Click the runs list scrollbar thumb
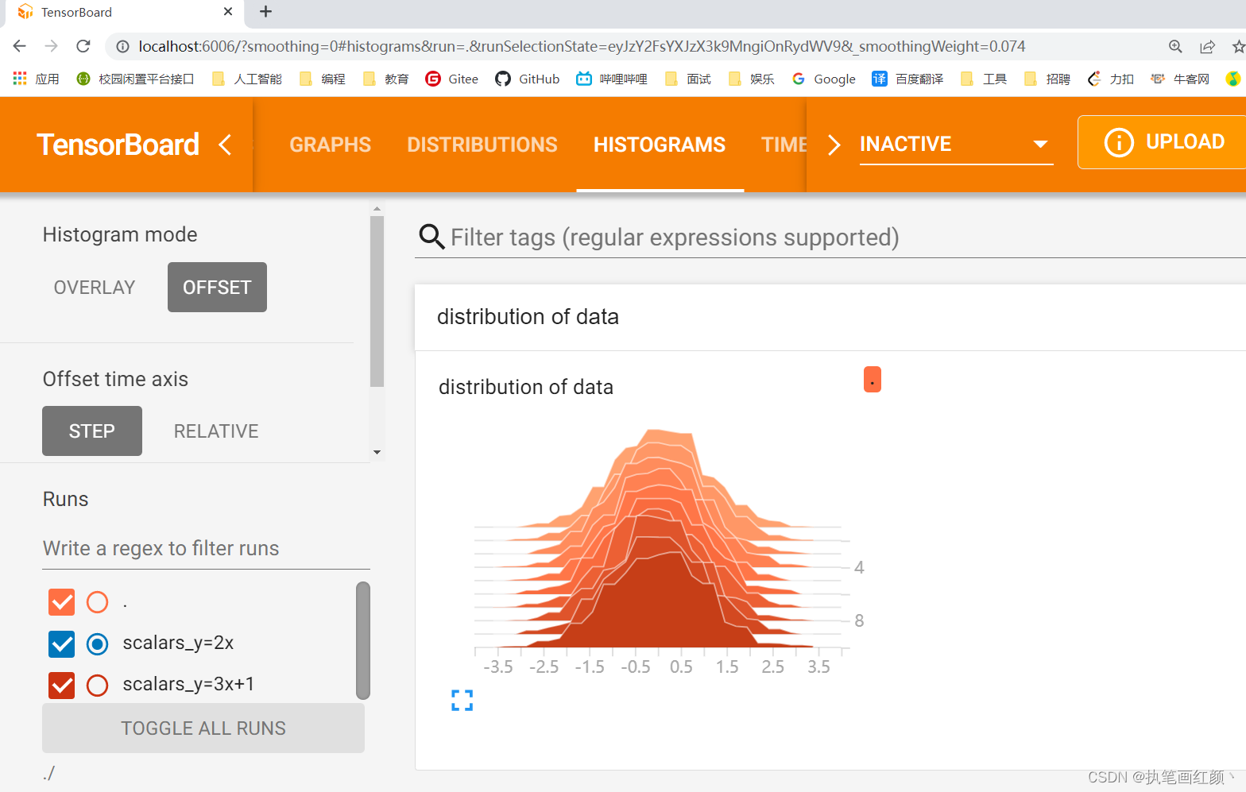 click(x=363, y=640)
